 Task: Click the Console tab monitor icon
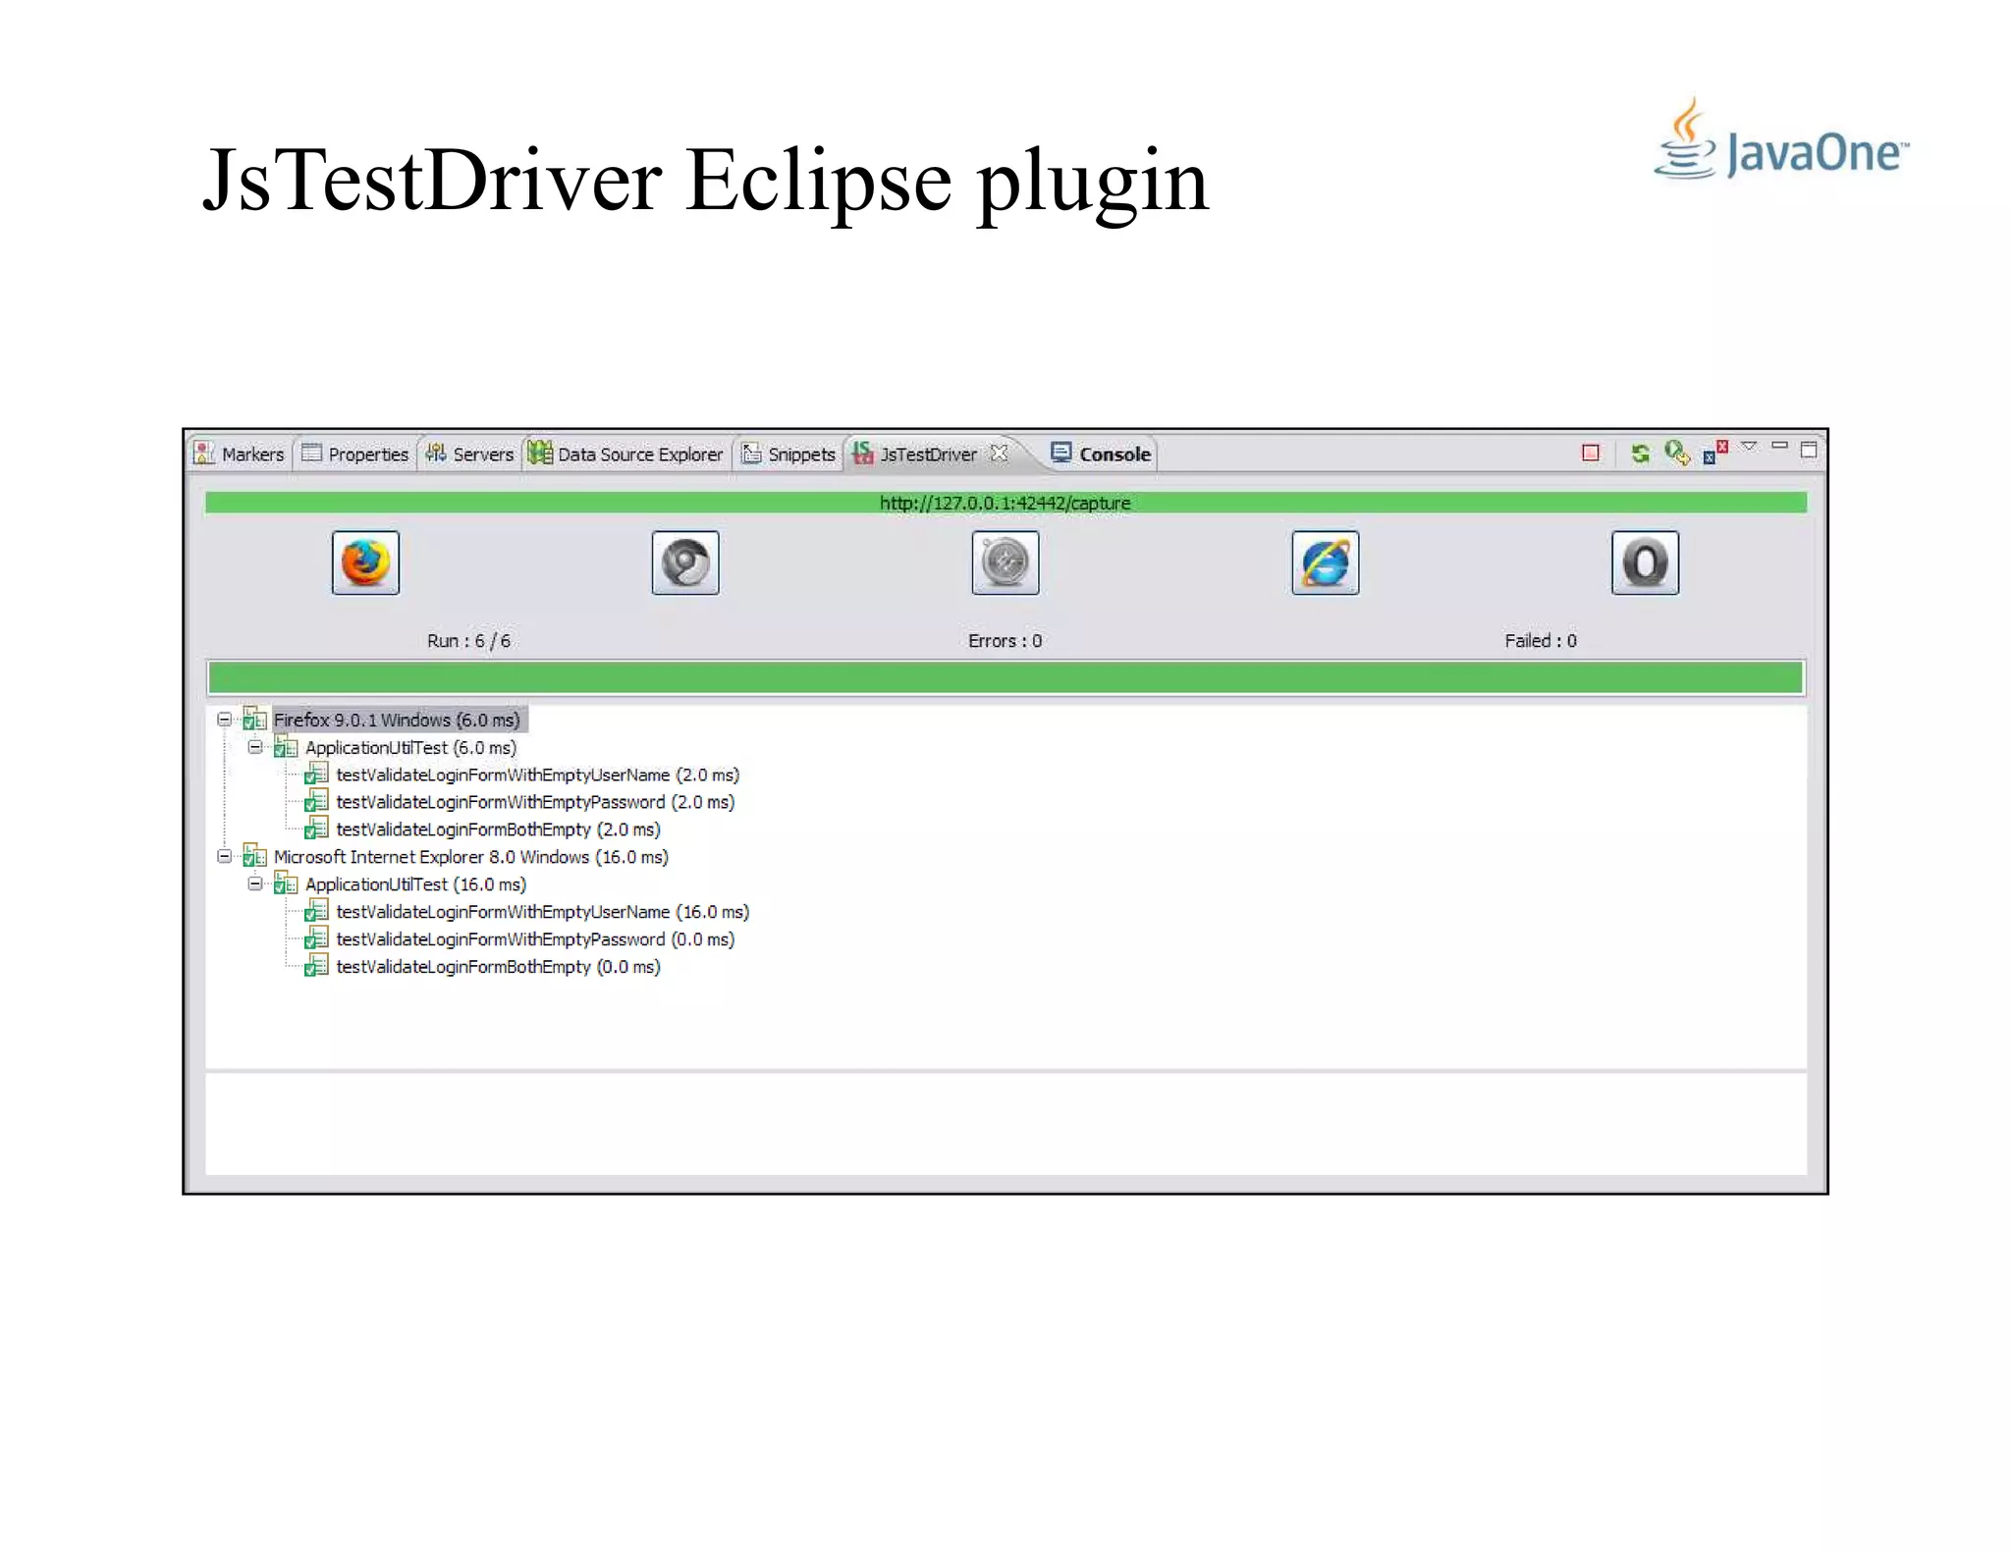coord(1060,452)
